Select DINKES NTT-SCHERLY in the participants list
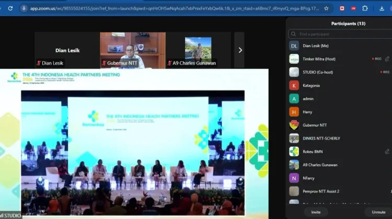The height and width of the screenshot is (219, 392). [340, 138]
